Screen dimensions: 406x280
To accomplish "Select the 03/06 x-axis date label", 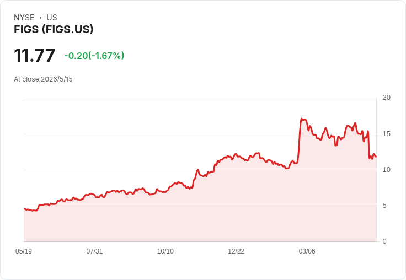I will pos(307,251).
